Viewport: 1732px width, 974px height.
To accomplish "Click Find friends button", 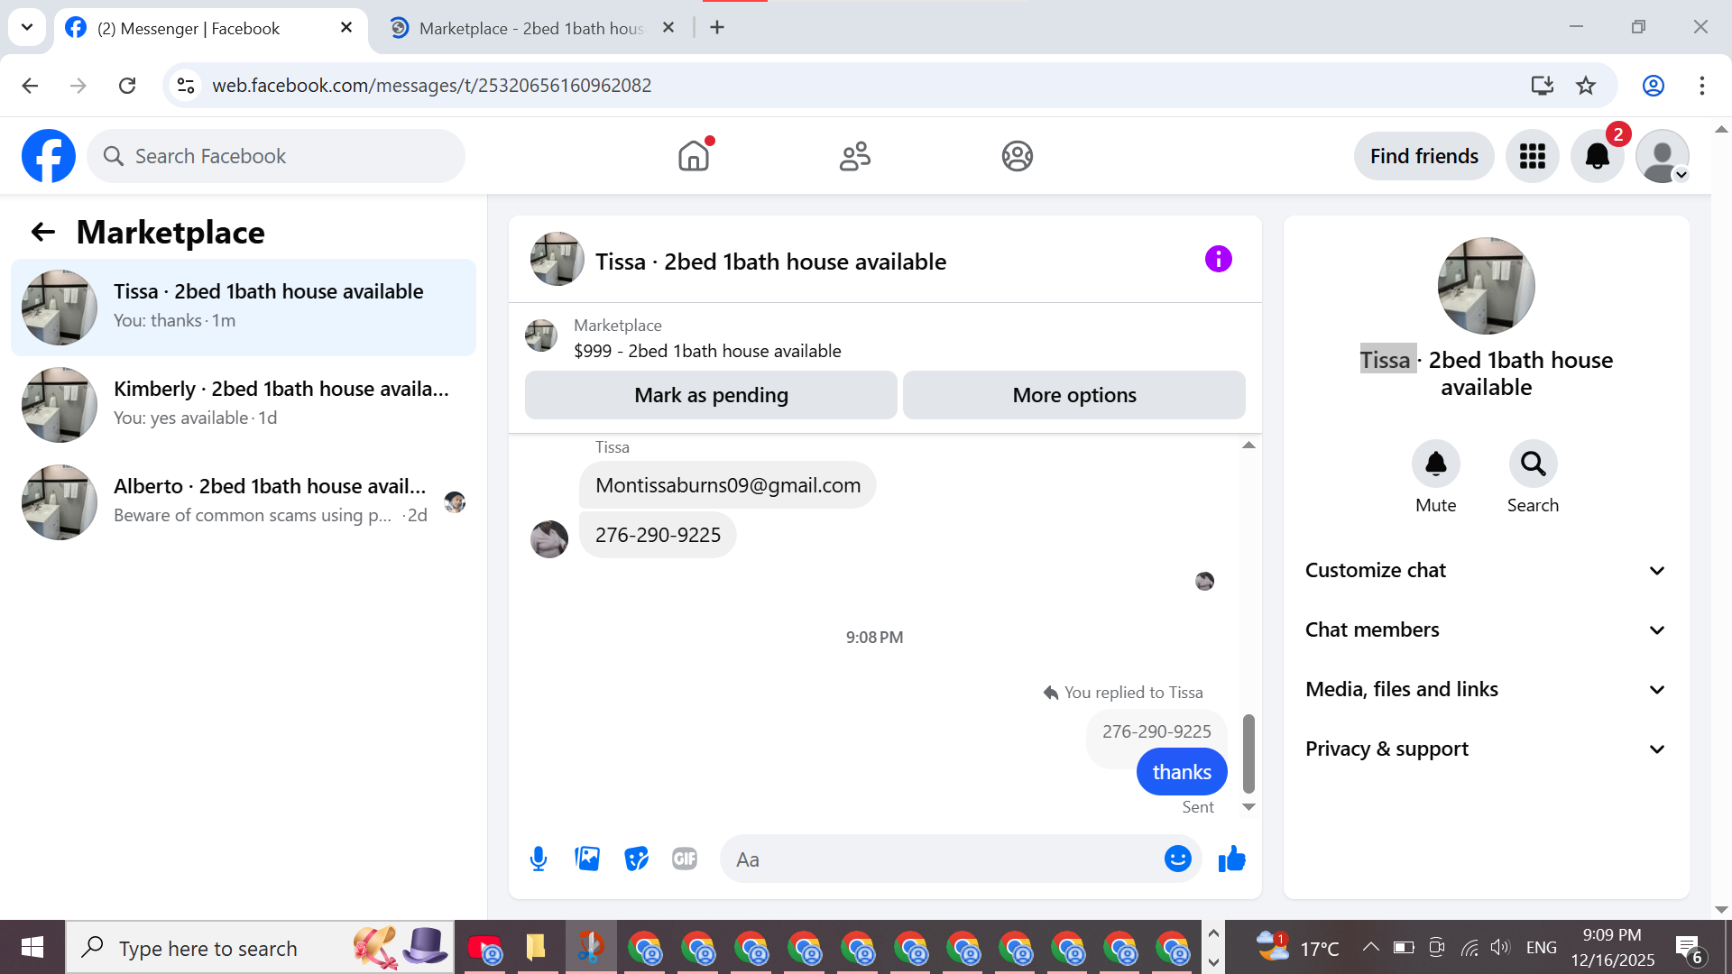I will pos(1423,156).
